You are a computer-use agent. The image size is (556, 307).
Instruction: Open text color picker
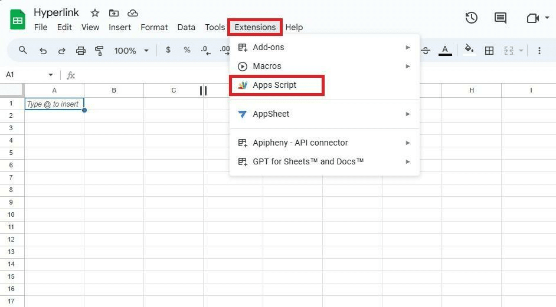tap(445, 51)
